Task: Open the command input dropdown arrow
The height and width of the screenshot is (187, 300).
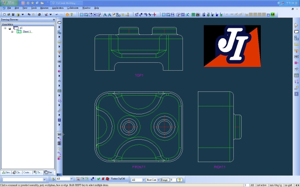Action: click(x=45, y=180)
